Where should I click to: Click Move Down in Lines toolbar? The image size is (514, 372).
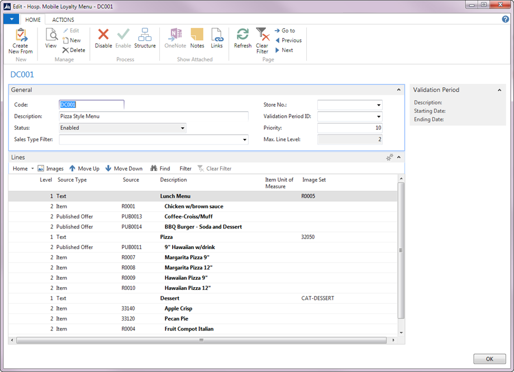(123, 169)
